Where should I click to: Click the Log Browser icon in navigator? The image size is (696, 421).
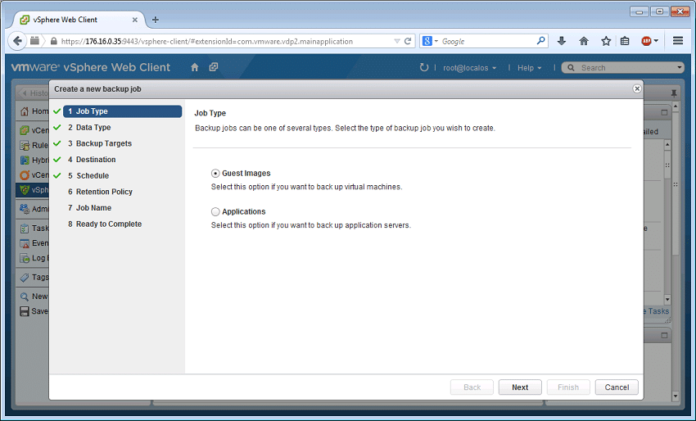click(x=25, y=258)
